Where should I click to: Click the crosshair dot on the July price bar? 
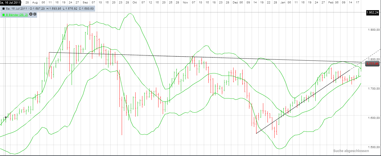pyautogui.click(x=6, y=117)
